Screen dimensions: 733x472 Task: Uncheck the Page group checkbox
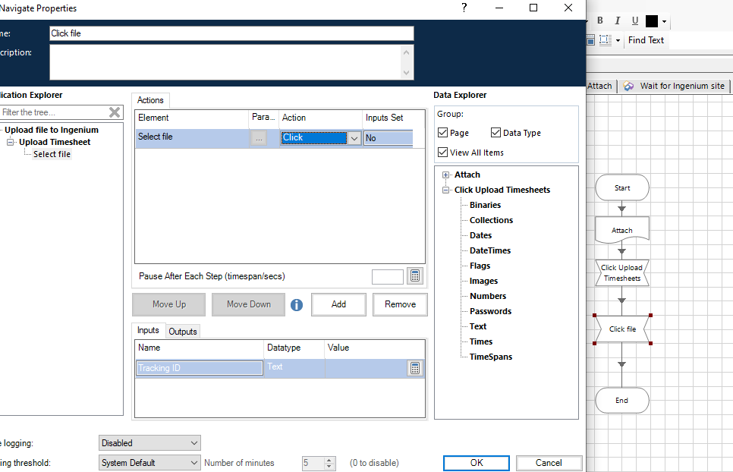coord(443,133)
